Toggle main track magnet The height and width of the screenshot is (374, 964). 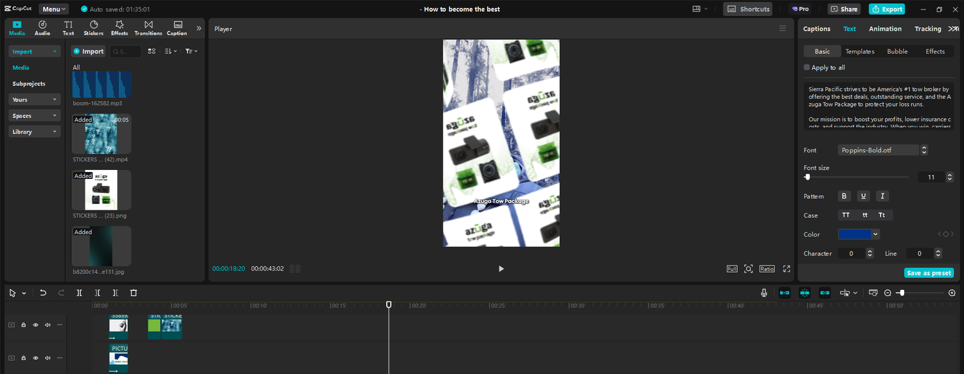(x=785, y=293)
